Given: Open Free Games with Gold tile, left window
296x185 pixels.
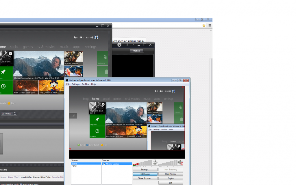Looking at the screenshot, I should pyautogui.click(x=26, y=87).
